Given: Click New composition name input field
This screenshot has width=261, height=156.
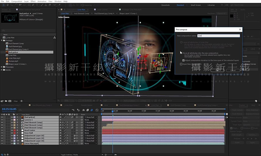Looking at the screenshot, I should [219, 36].
